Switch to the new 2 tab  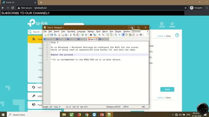point(72,39)
